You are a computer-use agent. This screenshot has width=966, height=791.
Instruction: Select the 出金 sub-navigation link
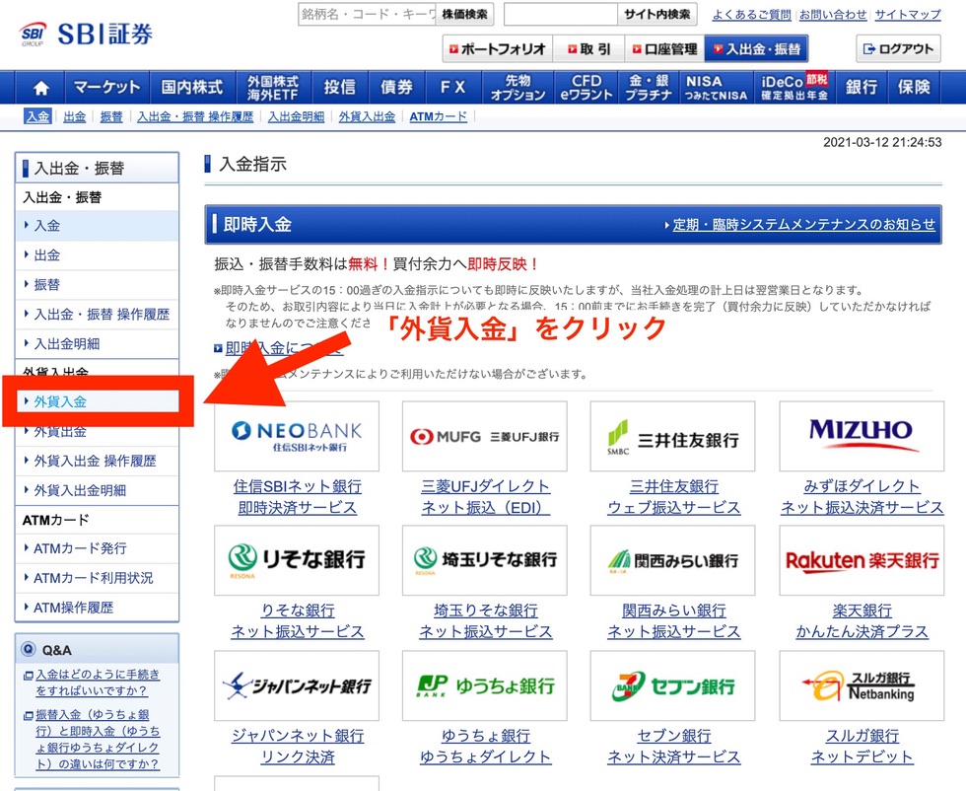tap(75, 116)
